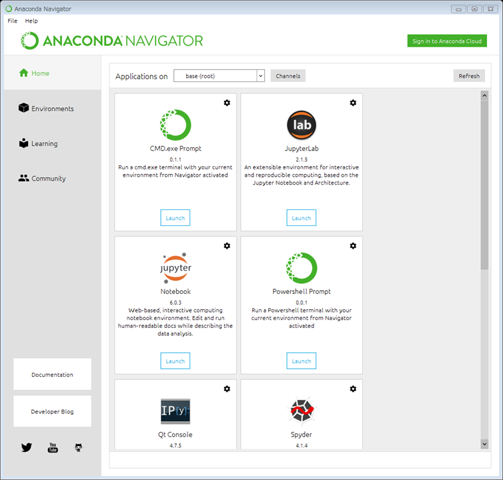This screenshot has height=480, width=503.
Task: Click version number 6.0.3
Action: pyautogui.click(x=175, y=303)
